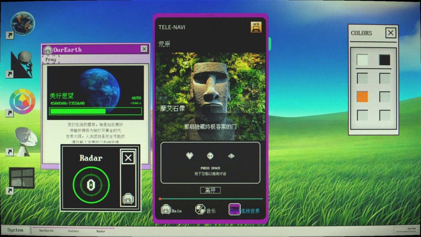Close the Radar window
Screen dimensions: 421x237
pos(128,158)
